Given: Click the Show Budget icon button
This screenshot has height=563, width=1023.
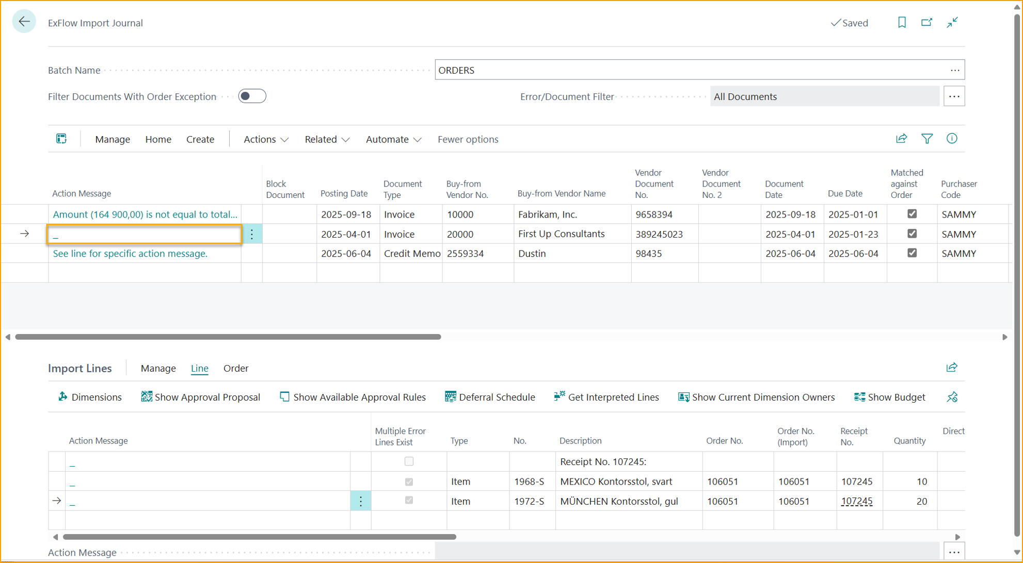Looking at the screenshot, I should point(889,397).
